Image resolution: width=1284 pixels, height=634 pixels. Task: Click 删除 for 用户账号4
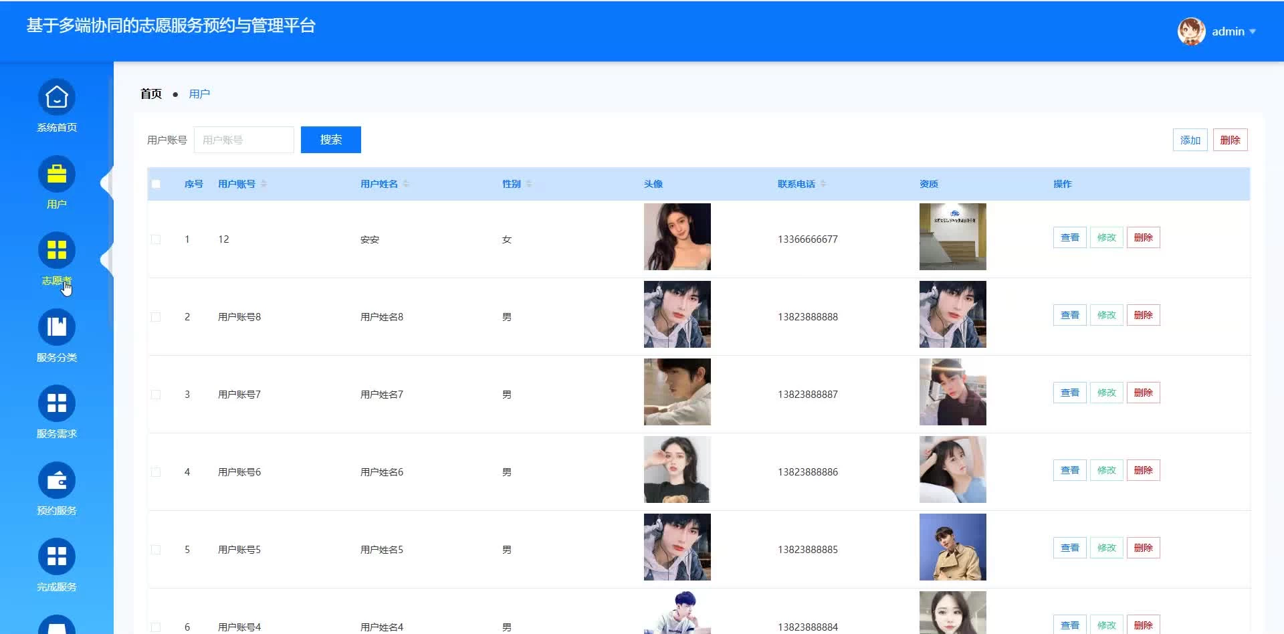[x=1144, y=625]
